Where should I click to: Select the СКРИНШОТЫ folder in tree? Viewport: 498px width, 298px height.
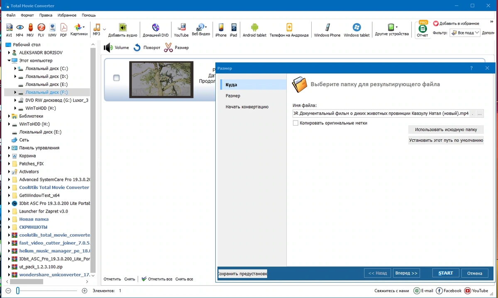coord(33,227)
